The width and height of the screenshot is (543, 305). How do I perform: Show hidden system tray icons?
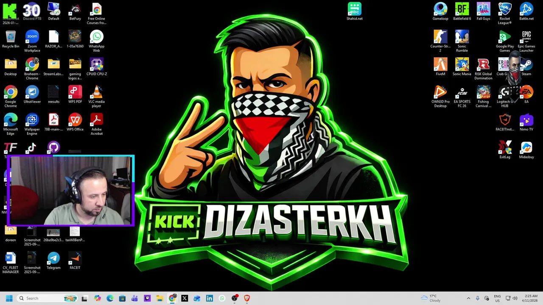coord(468,298)
